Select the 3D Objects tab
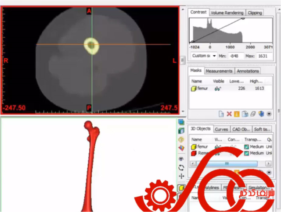 pyautogui.click(x=201, y=129)
